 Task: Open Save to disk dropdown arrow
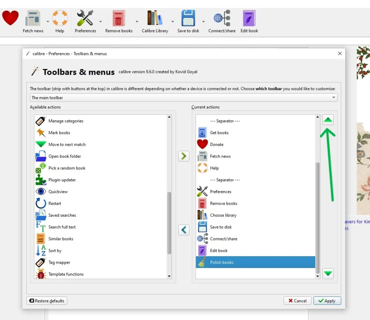[x=203, y=21]
